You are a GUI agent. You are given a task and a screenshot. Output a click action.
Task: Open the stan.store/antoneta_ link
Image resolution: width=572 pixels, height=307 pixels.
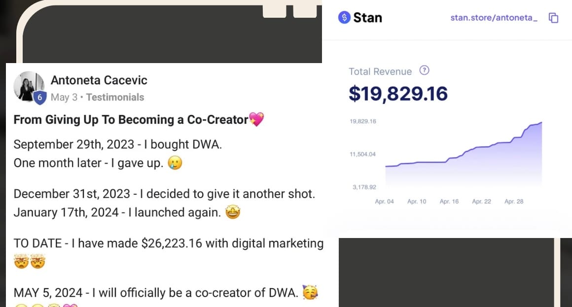click(494, 18)
